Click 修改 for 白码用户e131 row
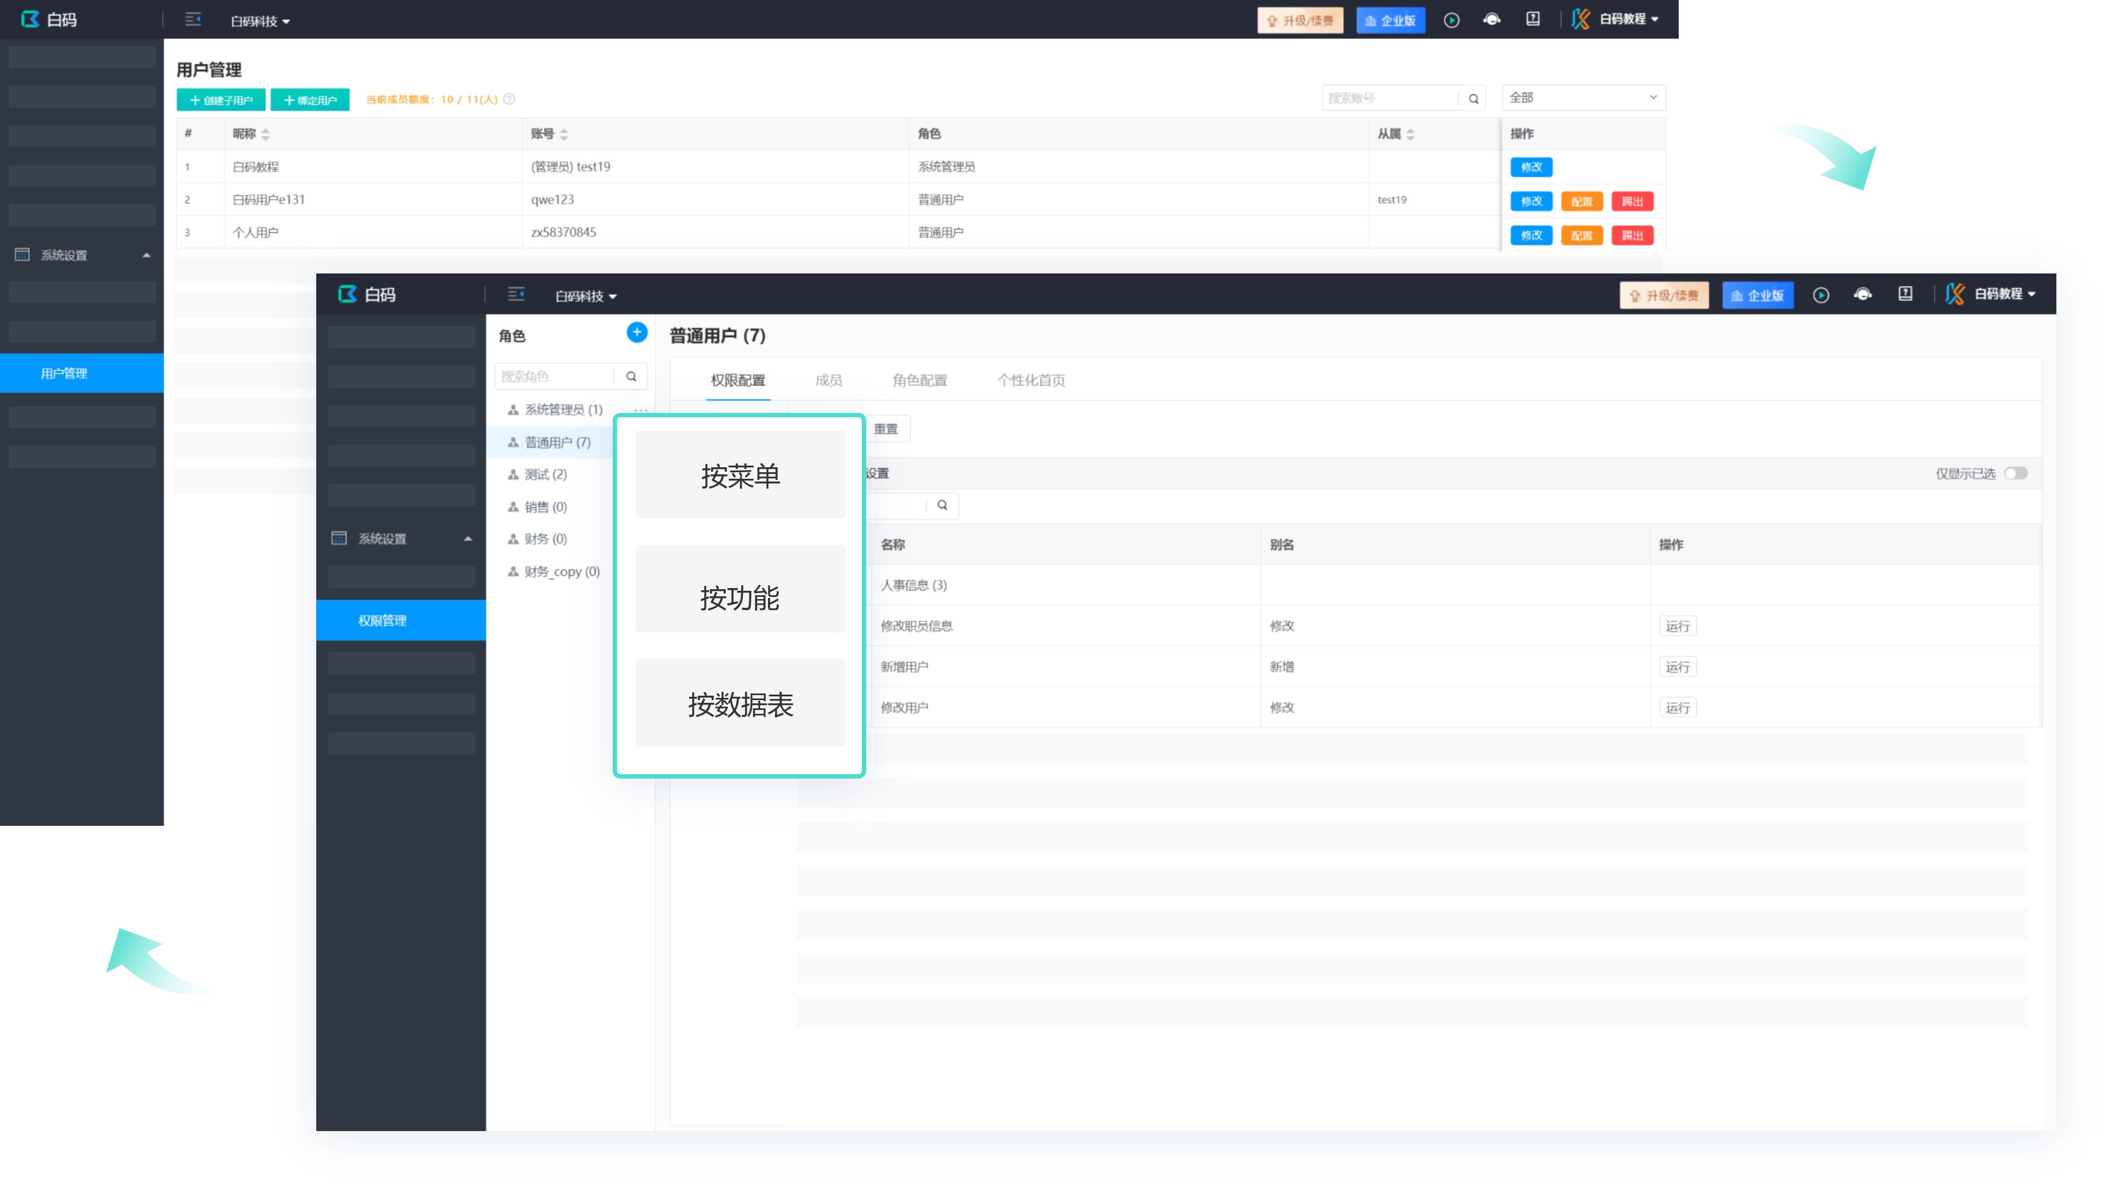 tap(1531, 202)
